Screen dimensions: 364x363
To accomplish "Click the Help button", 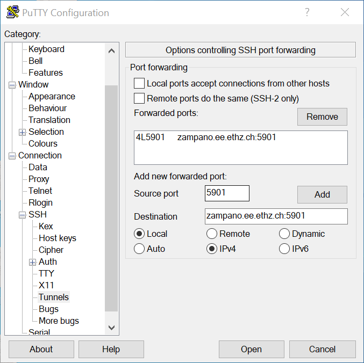I will (111, 349).
